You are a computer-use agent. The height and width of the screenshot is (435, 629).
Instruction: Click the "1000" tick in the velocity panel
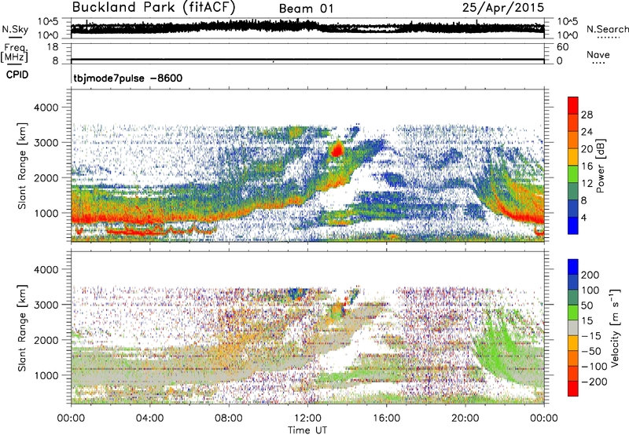pos(46,375)
